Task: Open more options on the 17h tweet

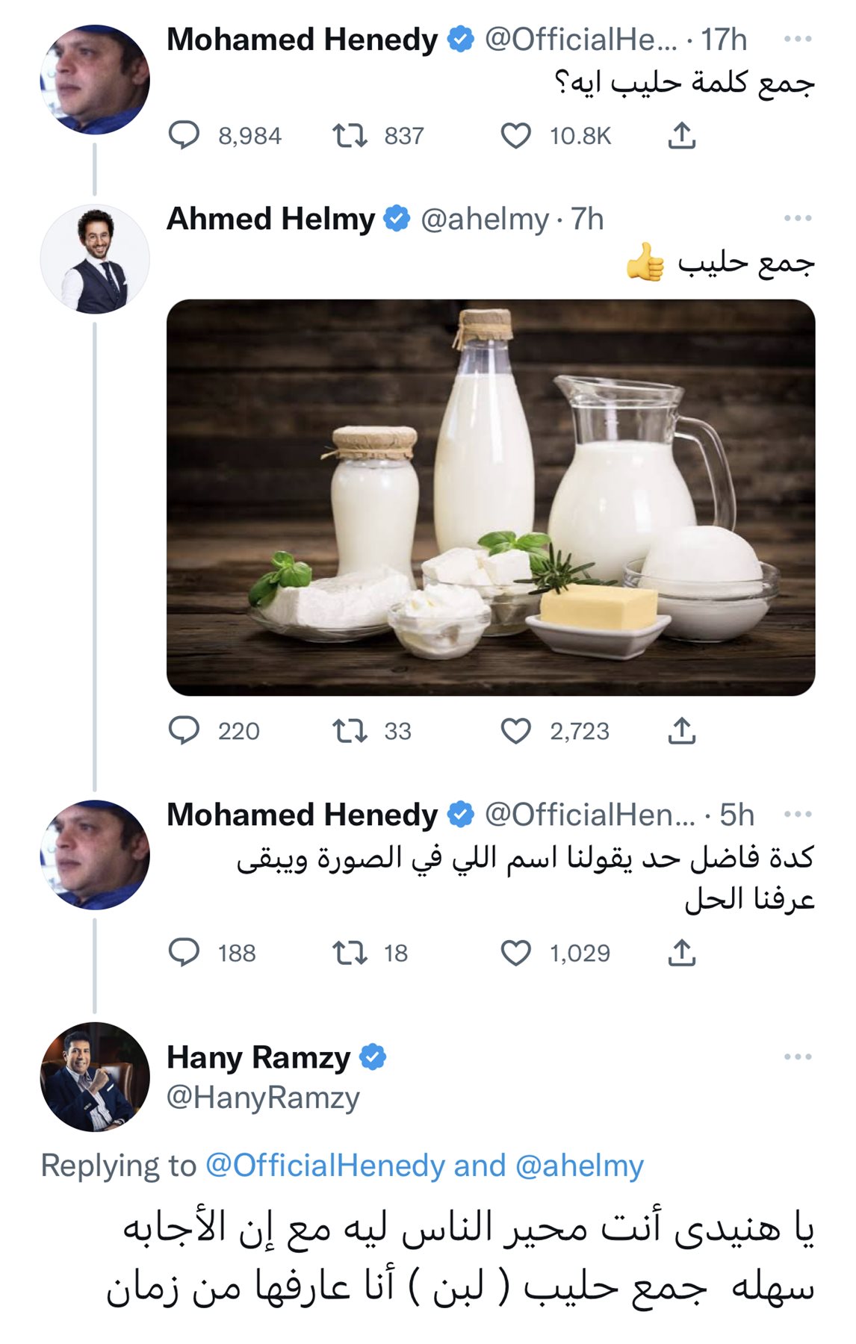Action: click(x=798, y=40)
